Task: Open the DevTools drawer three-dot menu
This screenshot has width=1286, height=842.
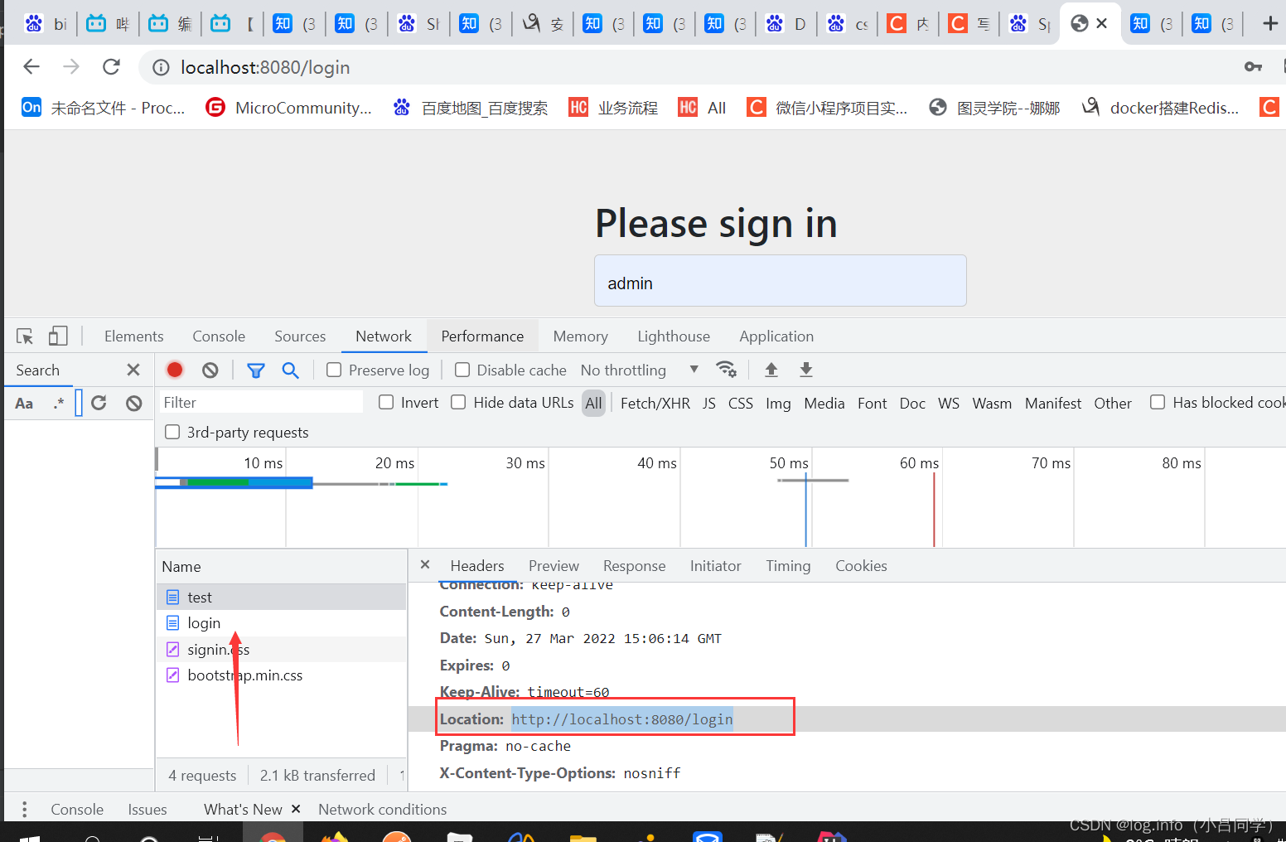Action: pyautogui.click(x=25, y=809)
